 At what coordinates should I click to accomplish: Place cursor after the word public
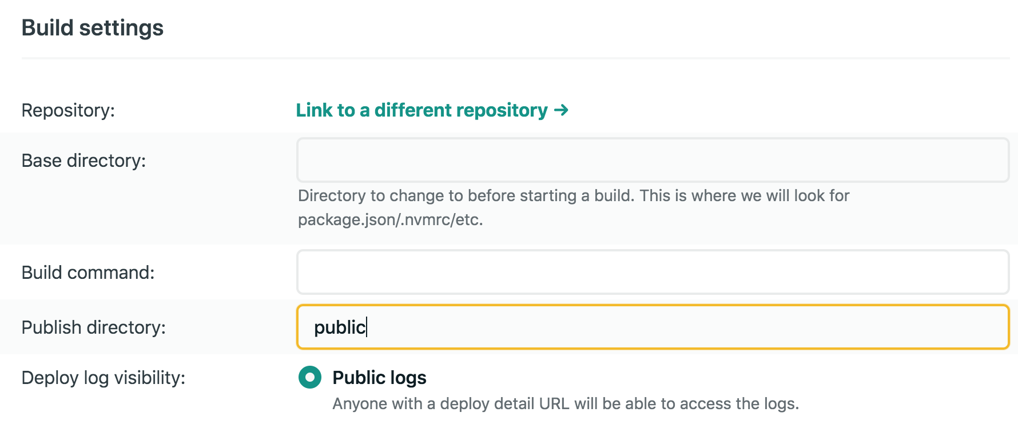[366, 327]
